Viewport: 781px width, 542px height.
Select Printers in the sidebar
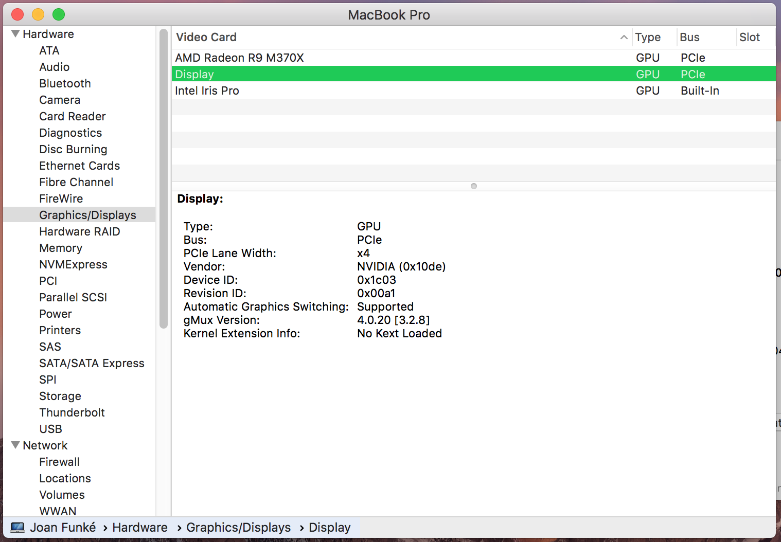pyautogui.click(x=60, y=330)
